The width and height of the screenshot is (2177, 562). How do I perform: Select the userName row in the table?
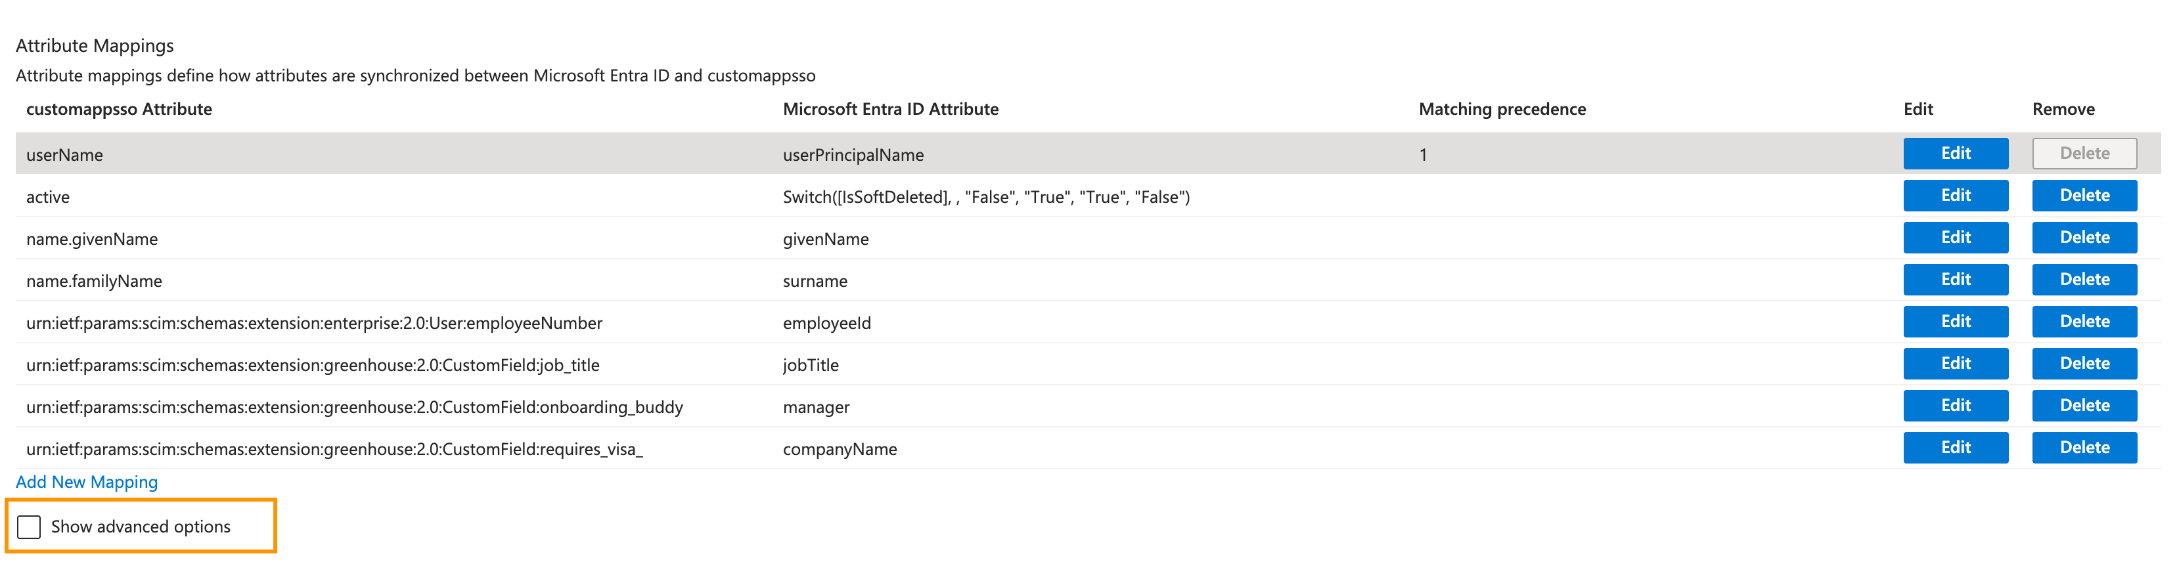pyautogui.click(x=65, y=155)
